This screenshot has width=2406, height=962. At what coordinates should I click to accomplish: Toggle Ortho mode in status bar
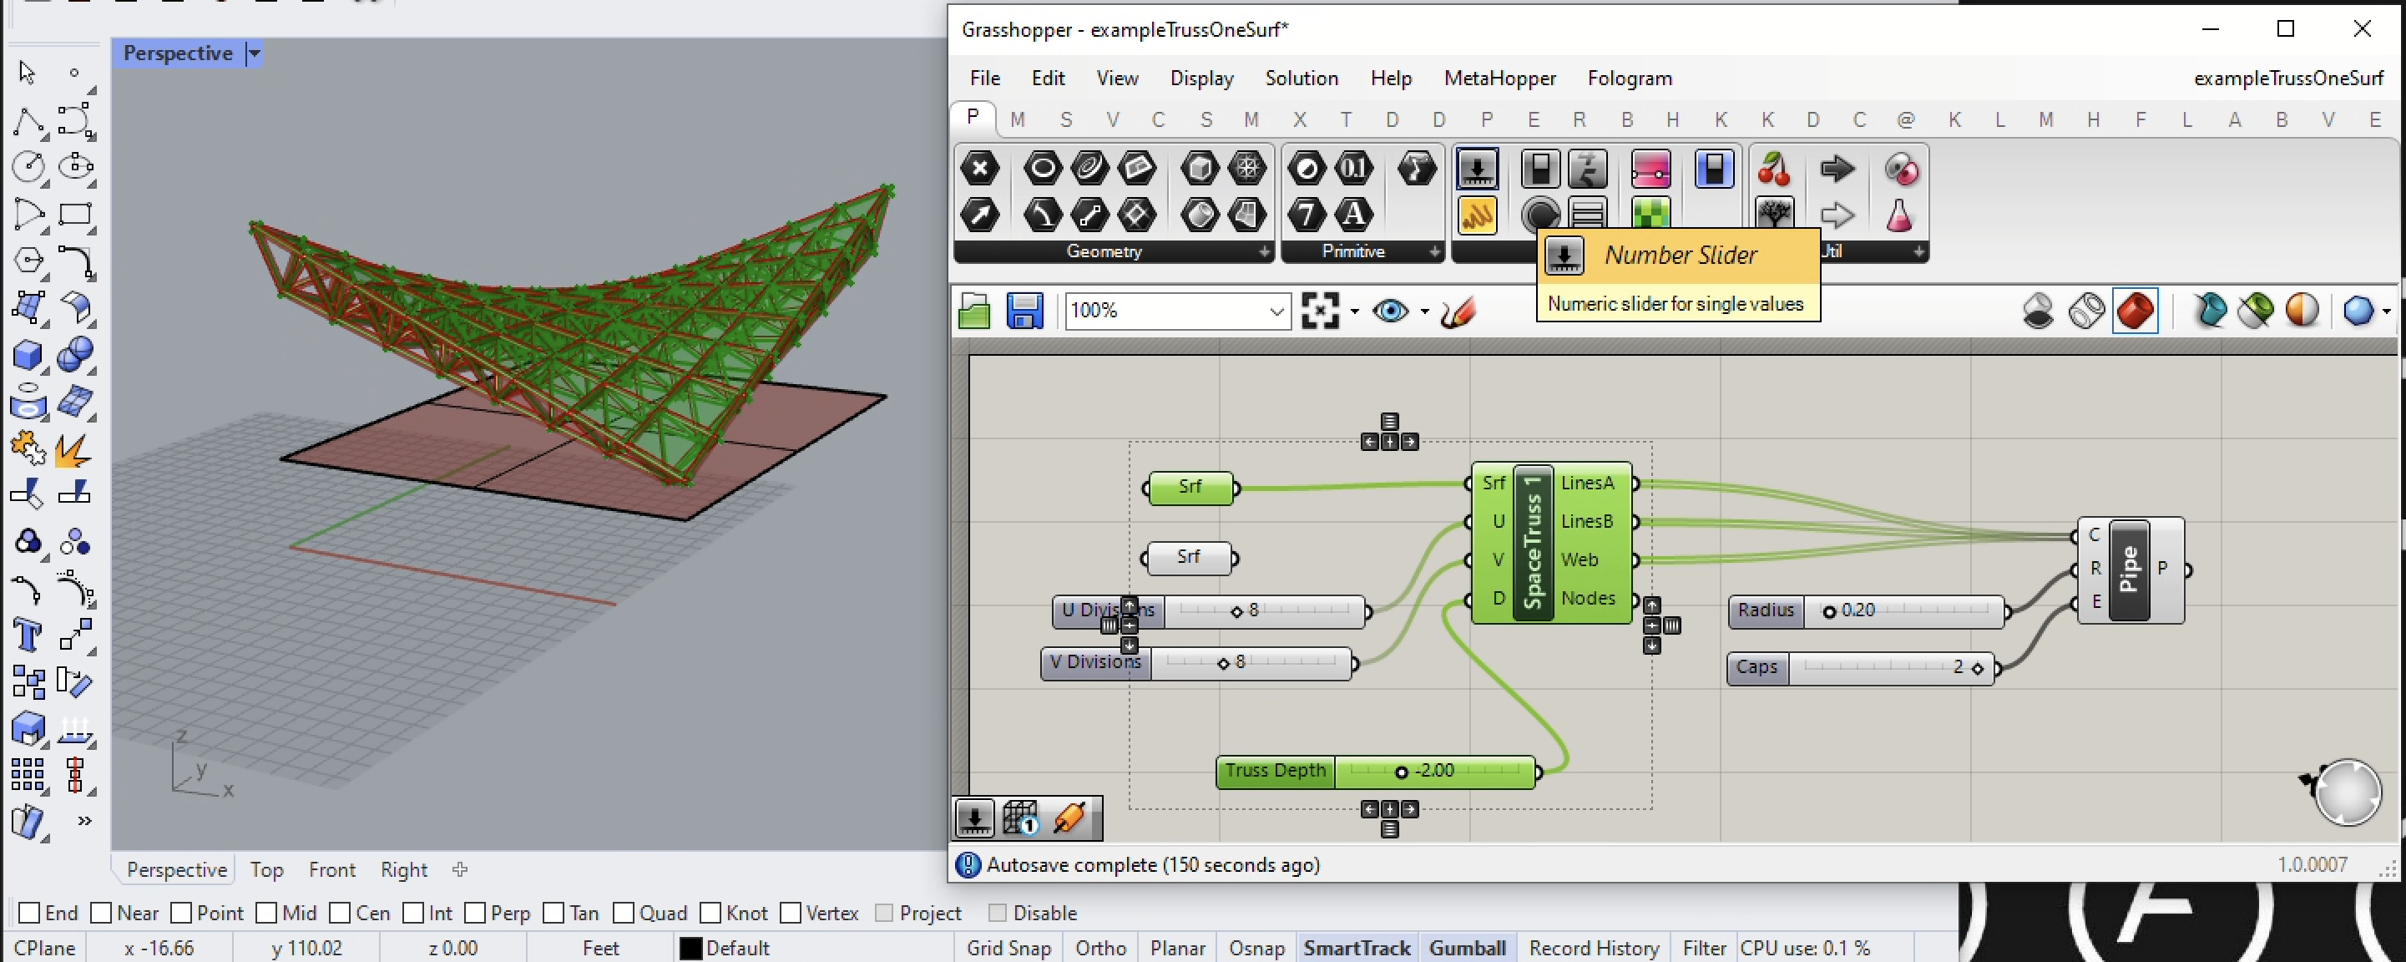coord(1100,948)
